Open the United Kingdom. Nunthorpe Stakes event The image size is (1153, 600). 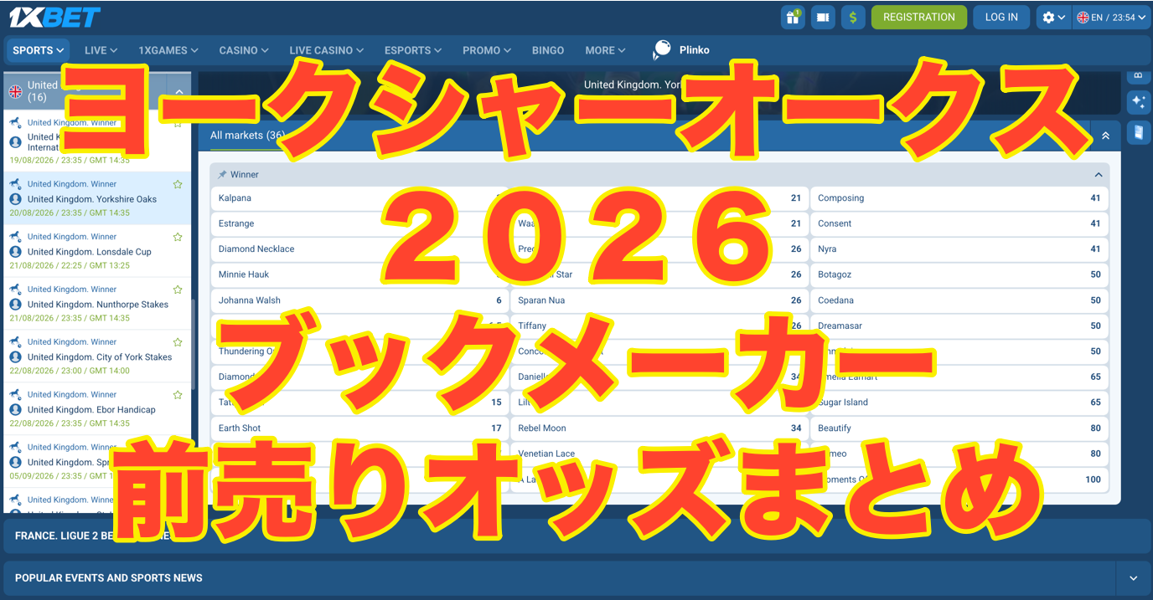(97, 305)
